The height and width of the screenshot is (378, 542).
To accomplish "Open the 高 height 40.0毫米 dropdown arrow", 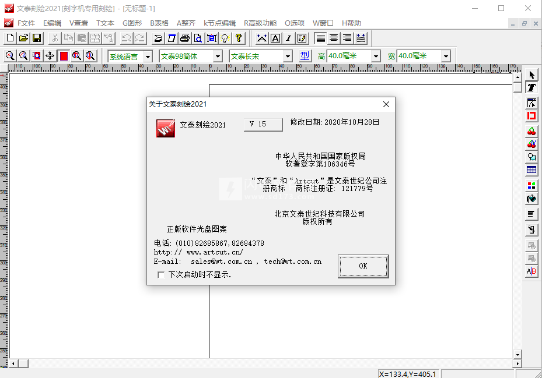I will click(x=376, y=56).
